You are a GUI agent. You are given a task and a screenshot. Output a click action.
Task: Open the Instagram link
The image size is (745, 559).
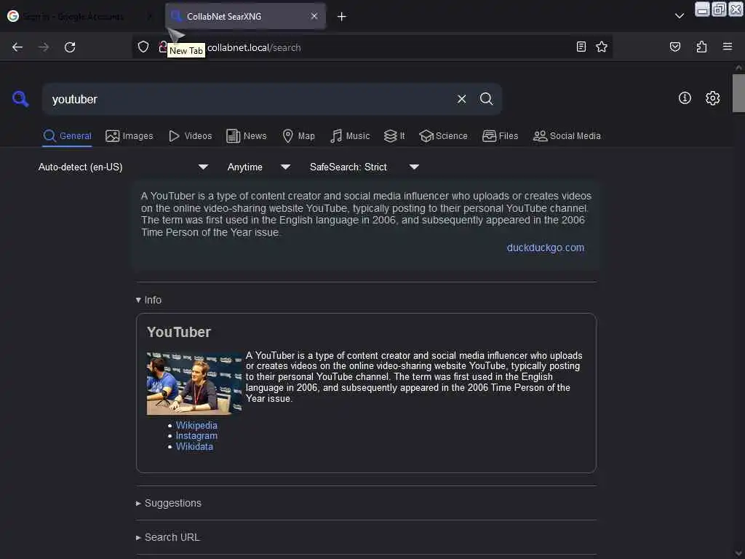196,436
